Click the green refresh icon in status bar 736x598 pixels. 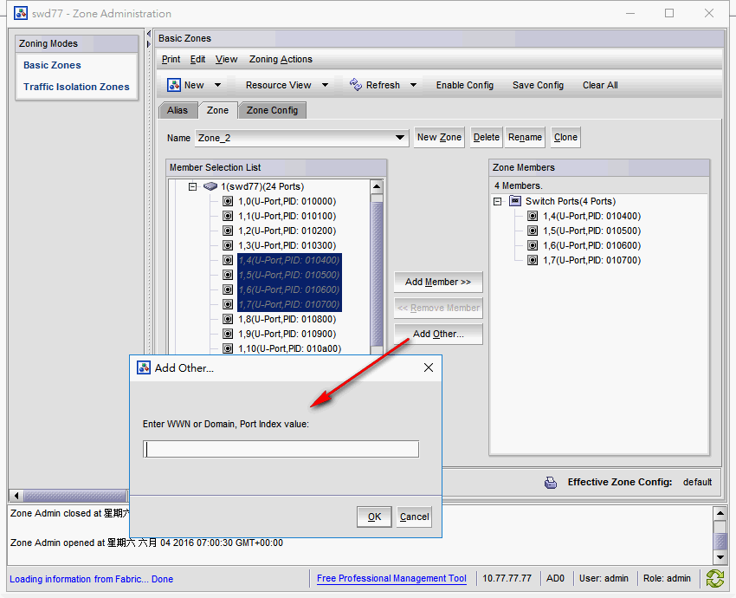pyautogui.click(x=715, y=578)
